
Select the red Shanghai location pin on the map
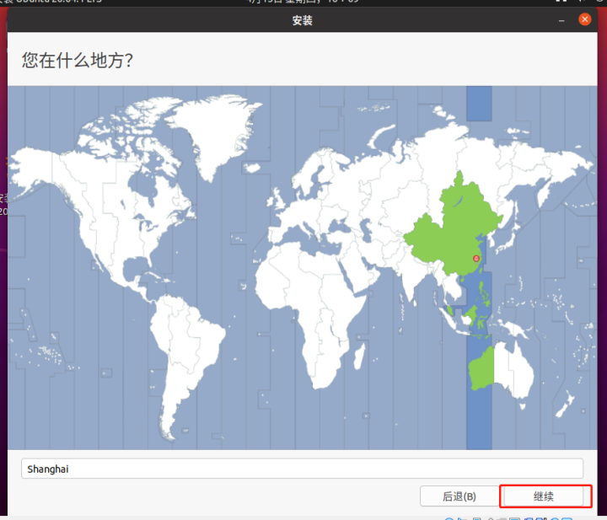coord(476,259)
